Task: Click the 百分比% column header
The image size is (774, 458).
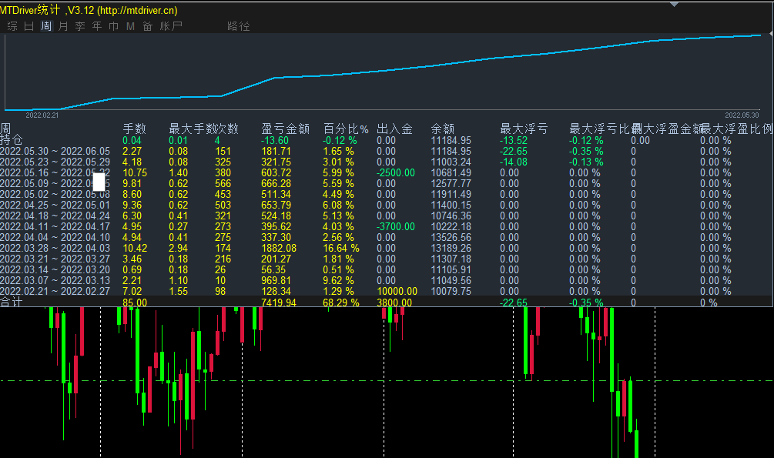Action: point(346,129)
